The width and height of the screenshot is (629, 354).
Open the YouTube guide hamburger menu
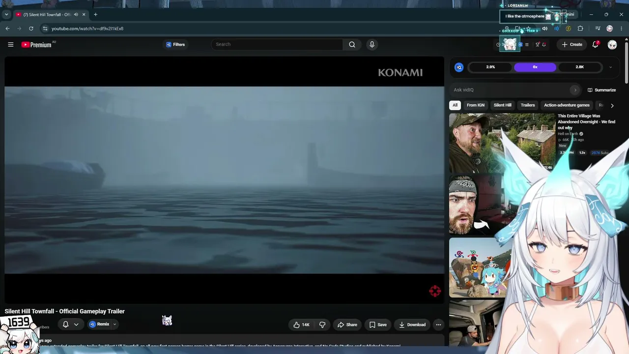click(x=10, y=45)
